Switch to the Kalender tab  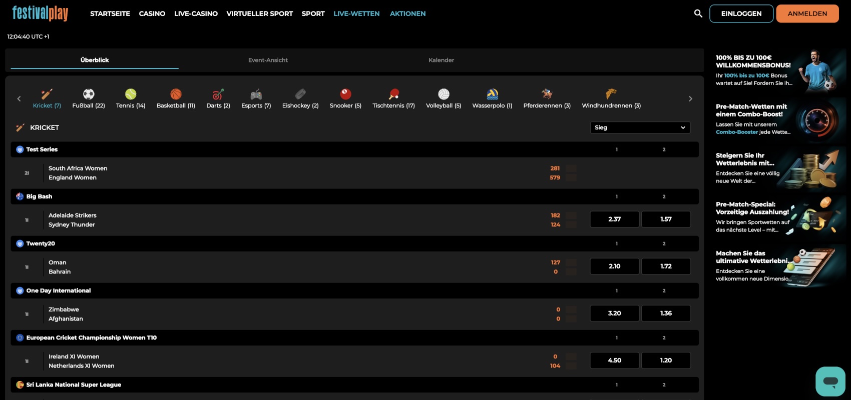(441, 60)
